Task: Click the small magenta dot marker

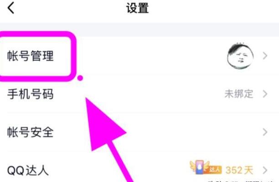Action: (x=80, y=78)
